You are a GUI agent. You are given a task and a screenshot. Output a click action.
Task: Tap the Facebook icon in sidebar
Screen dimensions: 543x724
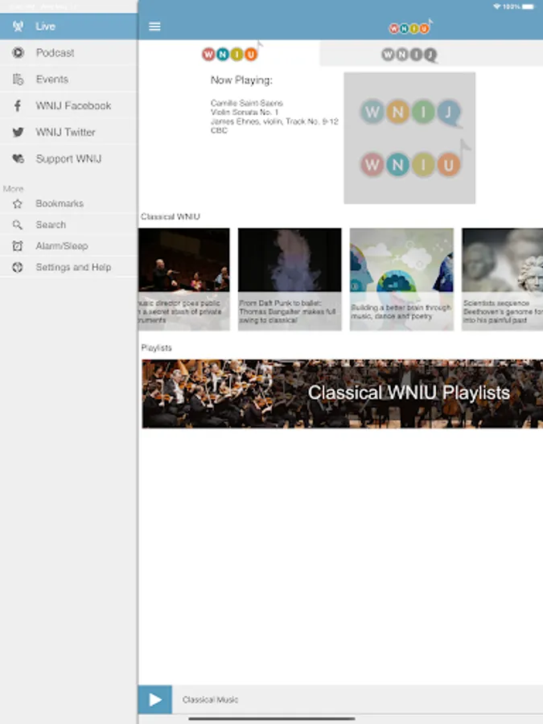(18, 105)
